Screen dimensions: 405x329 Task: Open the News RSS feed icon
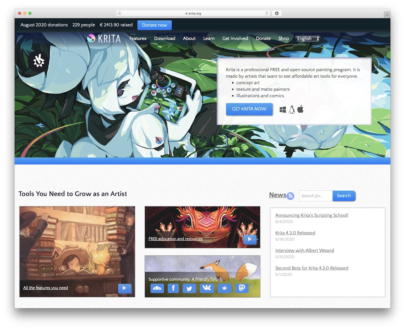[x=290, y=196]
